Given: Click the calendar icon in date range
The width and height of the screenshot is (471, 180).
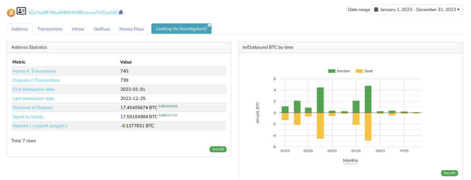Looking at the screenshot, I should tap(376, 10).
